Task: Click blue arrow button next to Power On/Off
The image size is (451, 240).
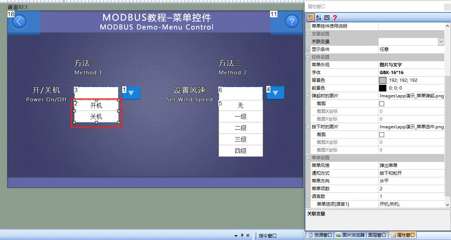Action: [x=131, y=93]
